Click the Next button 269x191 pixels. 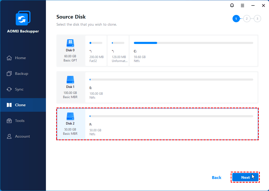[x=245, y=177]
